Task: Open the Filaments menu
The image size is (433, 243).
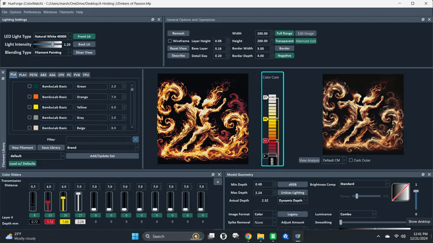Action: [66, 12]
